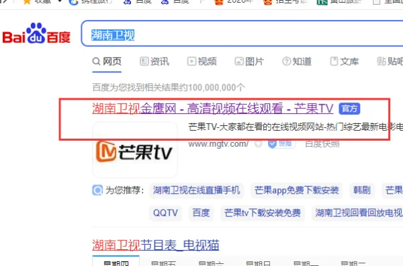Expand the small arrow beside www.mgtv.com
Image resolution: width=403 pixels, height=266 pixels.
click(259, 144)
